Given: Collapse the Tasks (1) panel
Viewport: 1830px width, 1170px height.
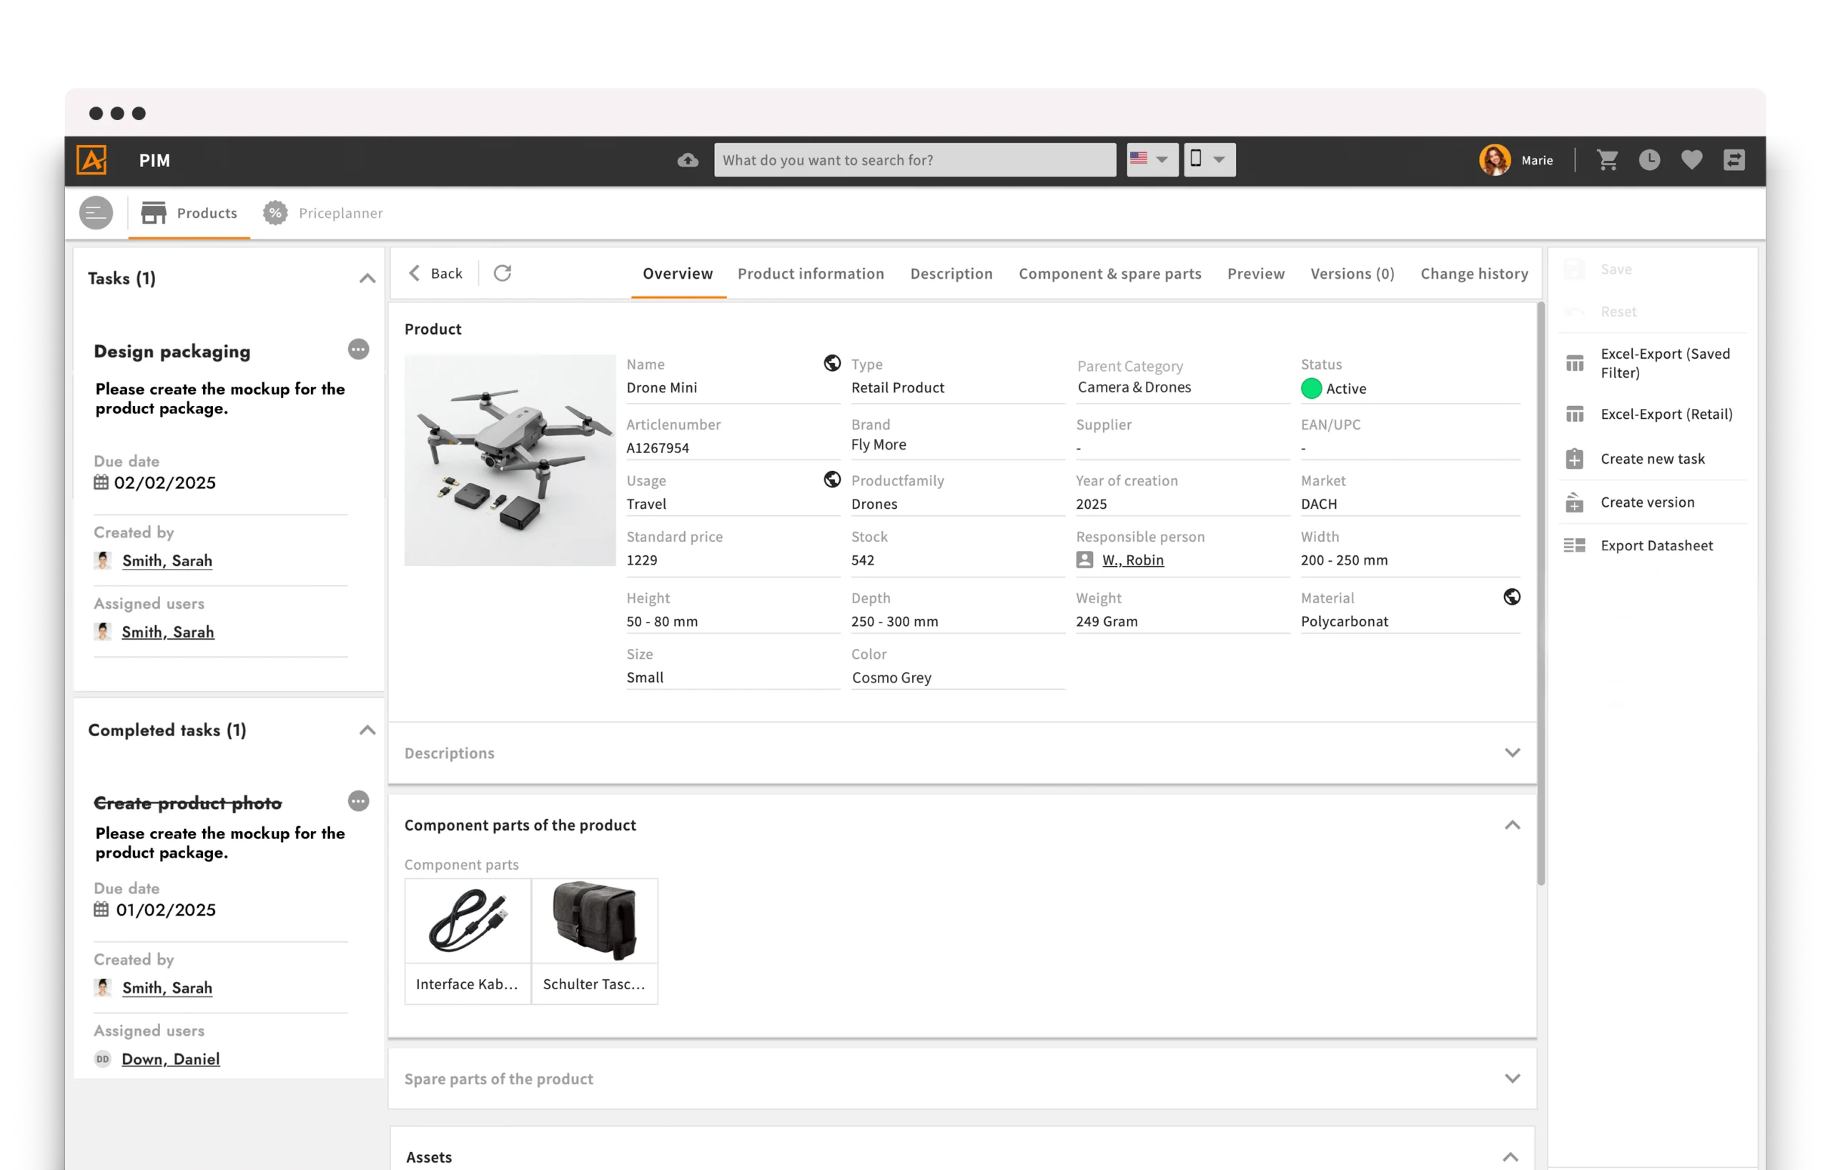Looking at the screenshot, I should click(x=367, y=279).
